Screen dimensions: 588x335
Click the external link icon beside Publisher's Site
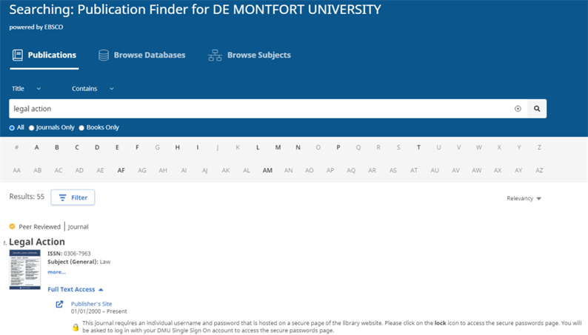[60, 304]
